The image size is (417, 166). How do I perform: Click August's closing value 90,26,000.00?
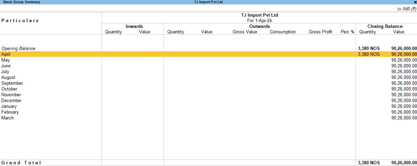[x=404, y=77]
